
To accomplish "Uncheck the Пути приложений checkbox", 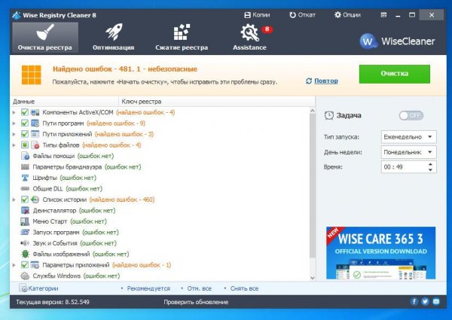I will click(x=25, y=134).
